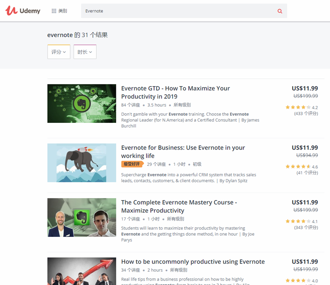
Task: Expand the 时长 duration filter dropdown
Action: pyautogui.click(x=85, y=52)
